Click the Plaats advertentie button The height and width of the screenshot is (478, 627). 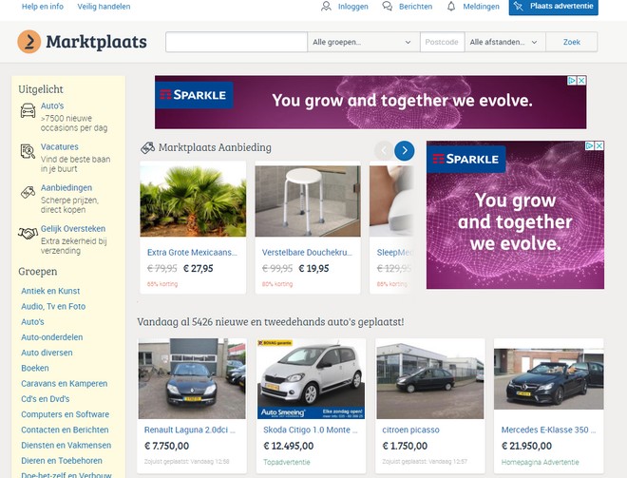(x=554, y=7)
